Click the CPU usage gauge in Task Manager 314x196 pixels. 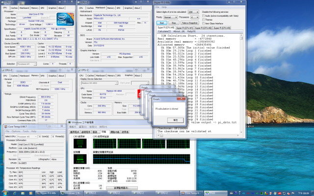[x=80, y=144]
